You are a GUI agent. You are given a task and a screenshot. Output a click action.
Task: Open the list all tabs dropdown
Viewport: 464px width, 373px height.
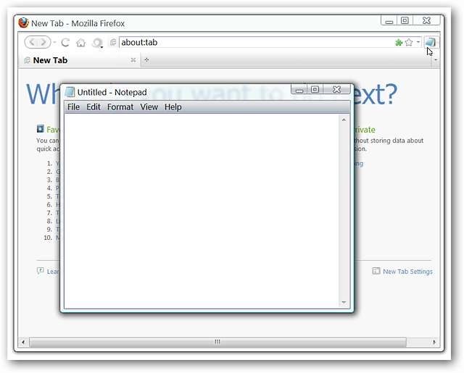436,60
